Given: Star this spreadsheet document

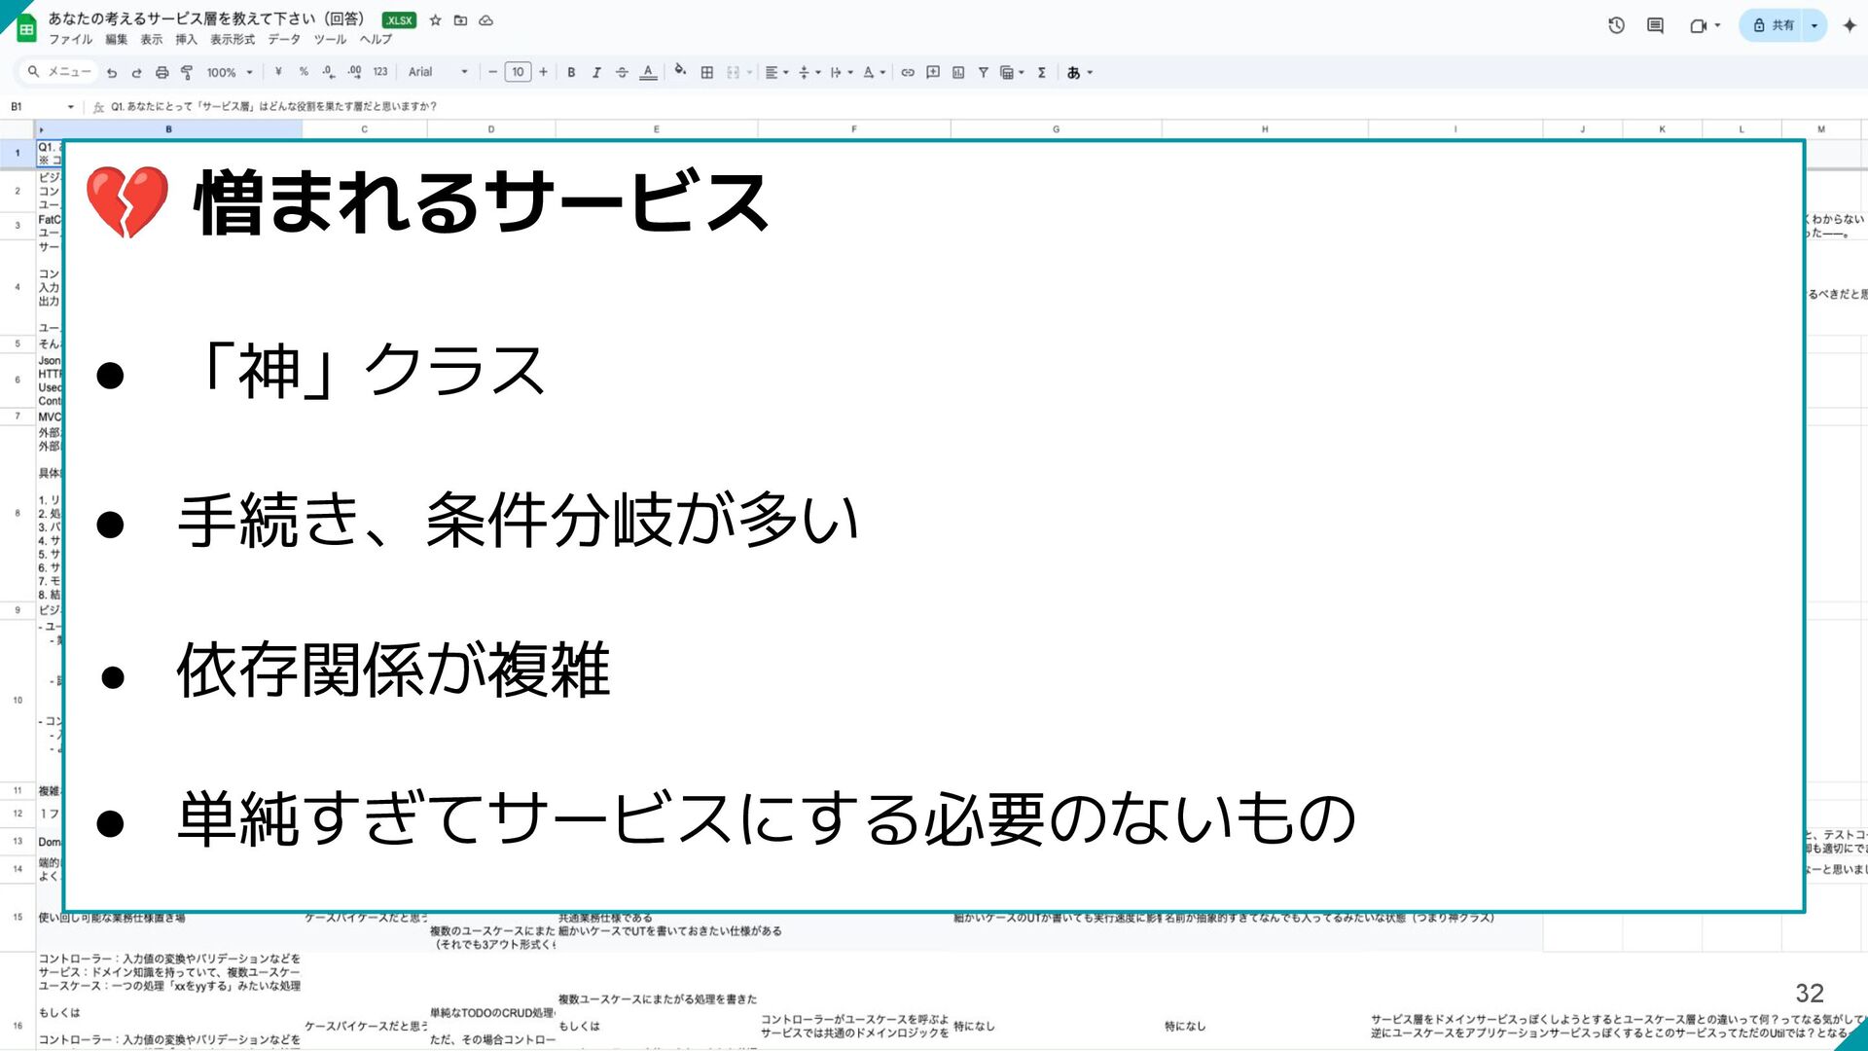Looking at the screenshot, I should coord(435,20).
